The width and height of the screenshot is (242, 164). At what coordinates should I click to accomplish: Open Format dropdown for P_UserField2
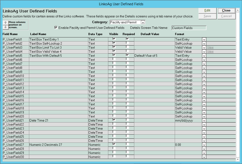click(x=204, y=44)
